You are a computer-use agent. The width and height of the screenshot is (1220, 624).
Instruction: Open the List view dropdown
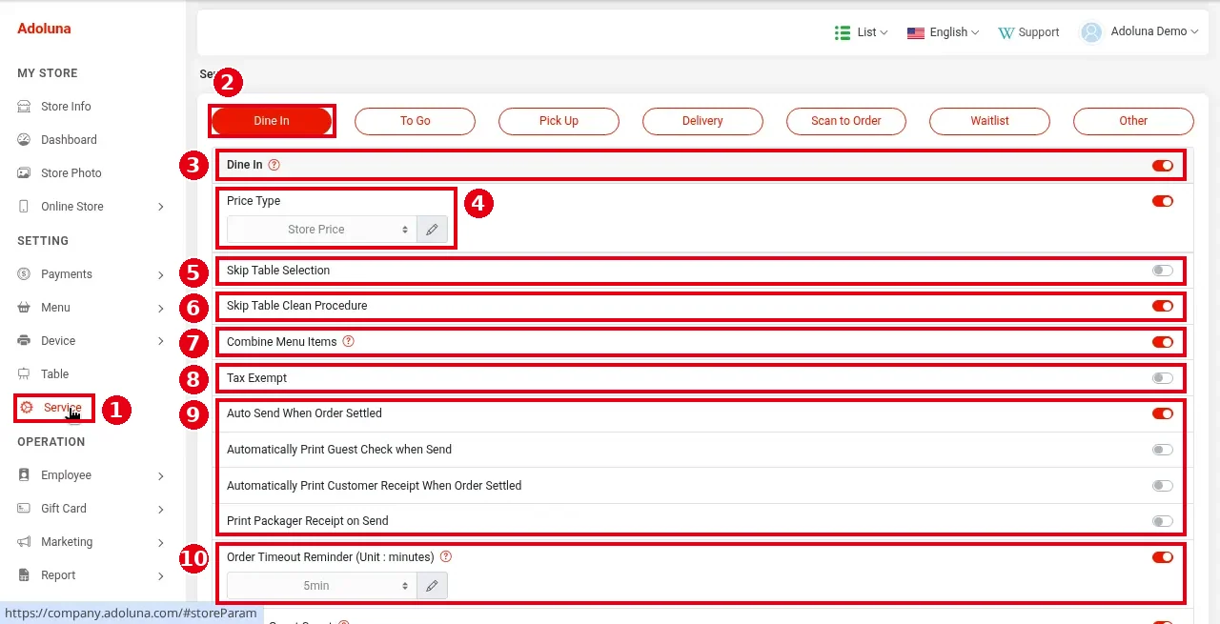pyautogui.click(x=862, y=32)
